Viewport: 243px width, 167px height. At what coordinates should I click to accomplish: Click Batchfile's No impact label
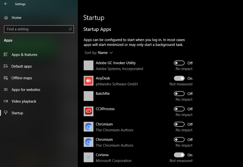point(184,100)
